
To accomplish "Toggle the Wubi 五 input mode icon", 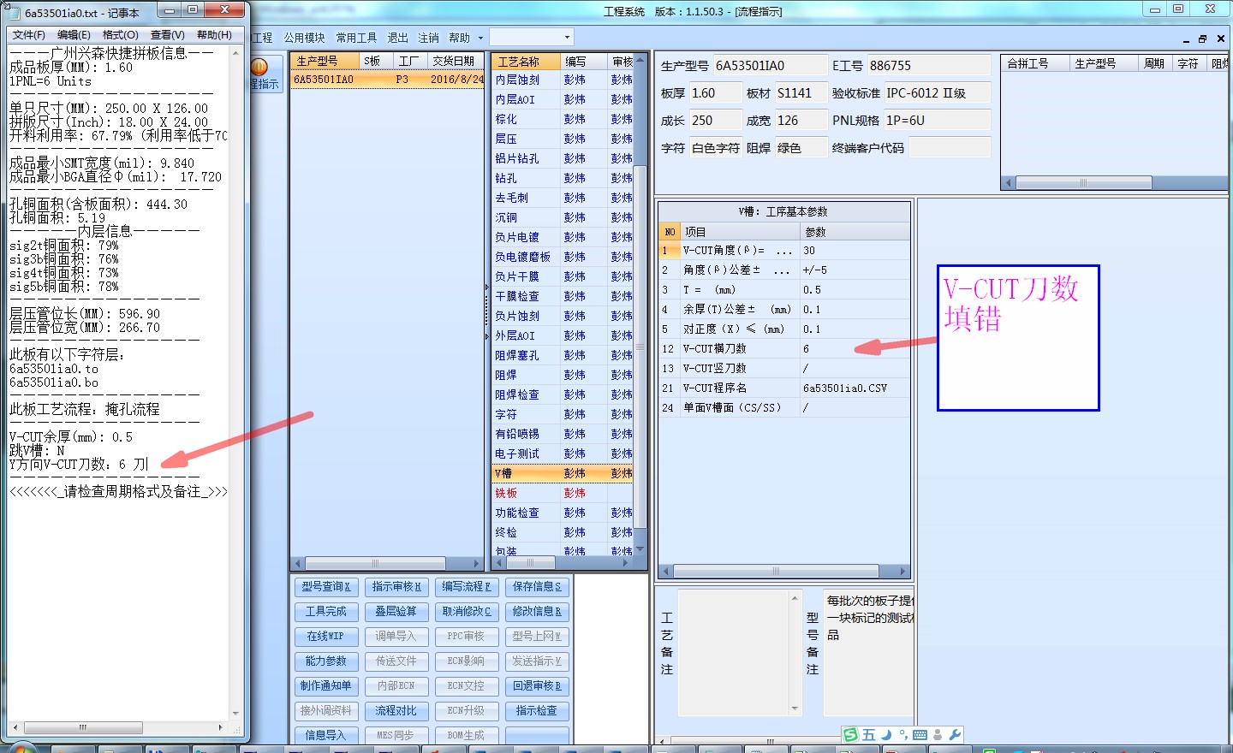I will click(868, 735).
